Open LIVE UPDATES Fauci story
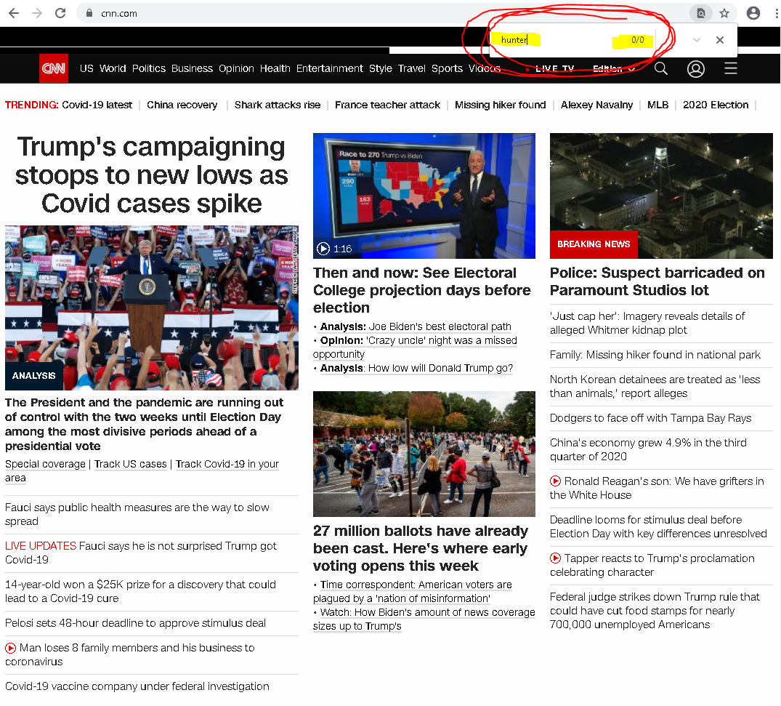 click(x=140, y=553)
